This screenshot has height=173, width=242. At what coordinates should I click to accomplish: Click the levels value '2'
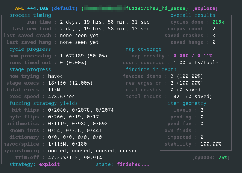point(202,110)
